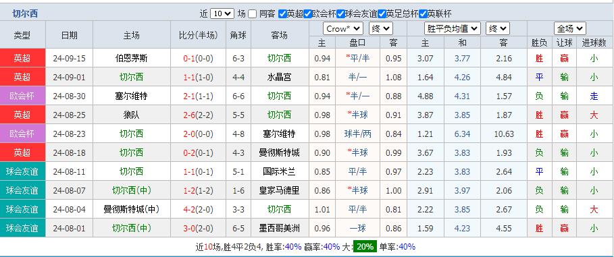The width and height of the screenshot is (614, 257).
Task: Open the 终 dropdown next to Crow*
Action: pos(380,28)
